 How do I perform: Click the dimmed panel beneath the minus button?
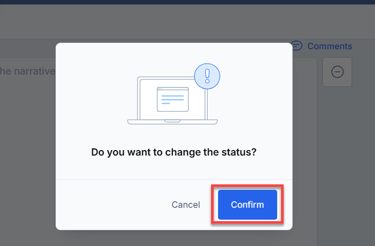click(346, 166)
